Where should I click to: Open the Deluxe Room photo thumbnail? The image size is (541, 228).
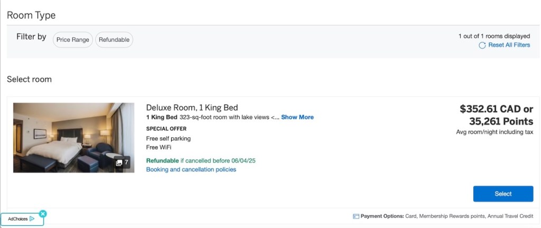[73, 137]
